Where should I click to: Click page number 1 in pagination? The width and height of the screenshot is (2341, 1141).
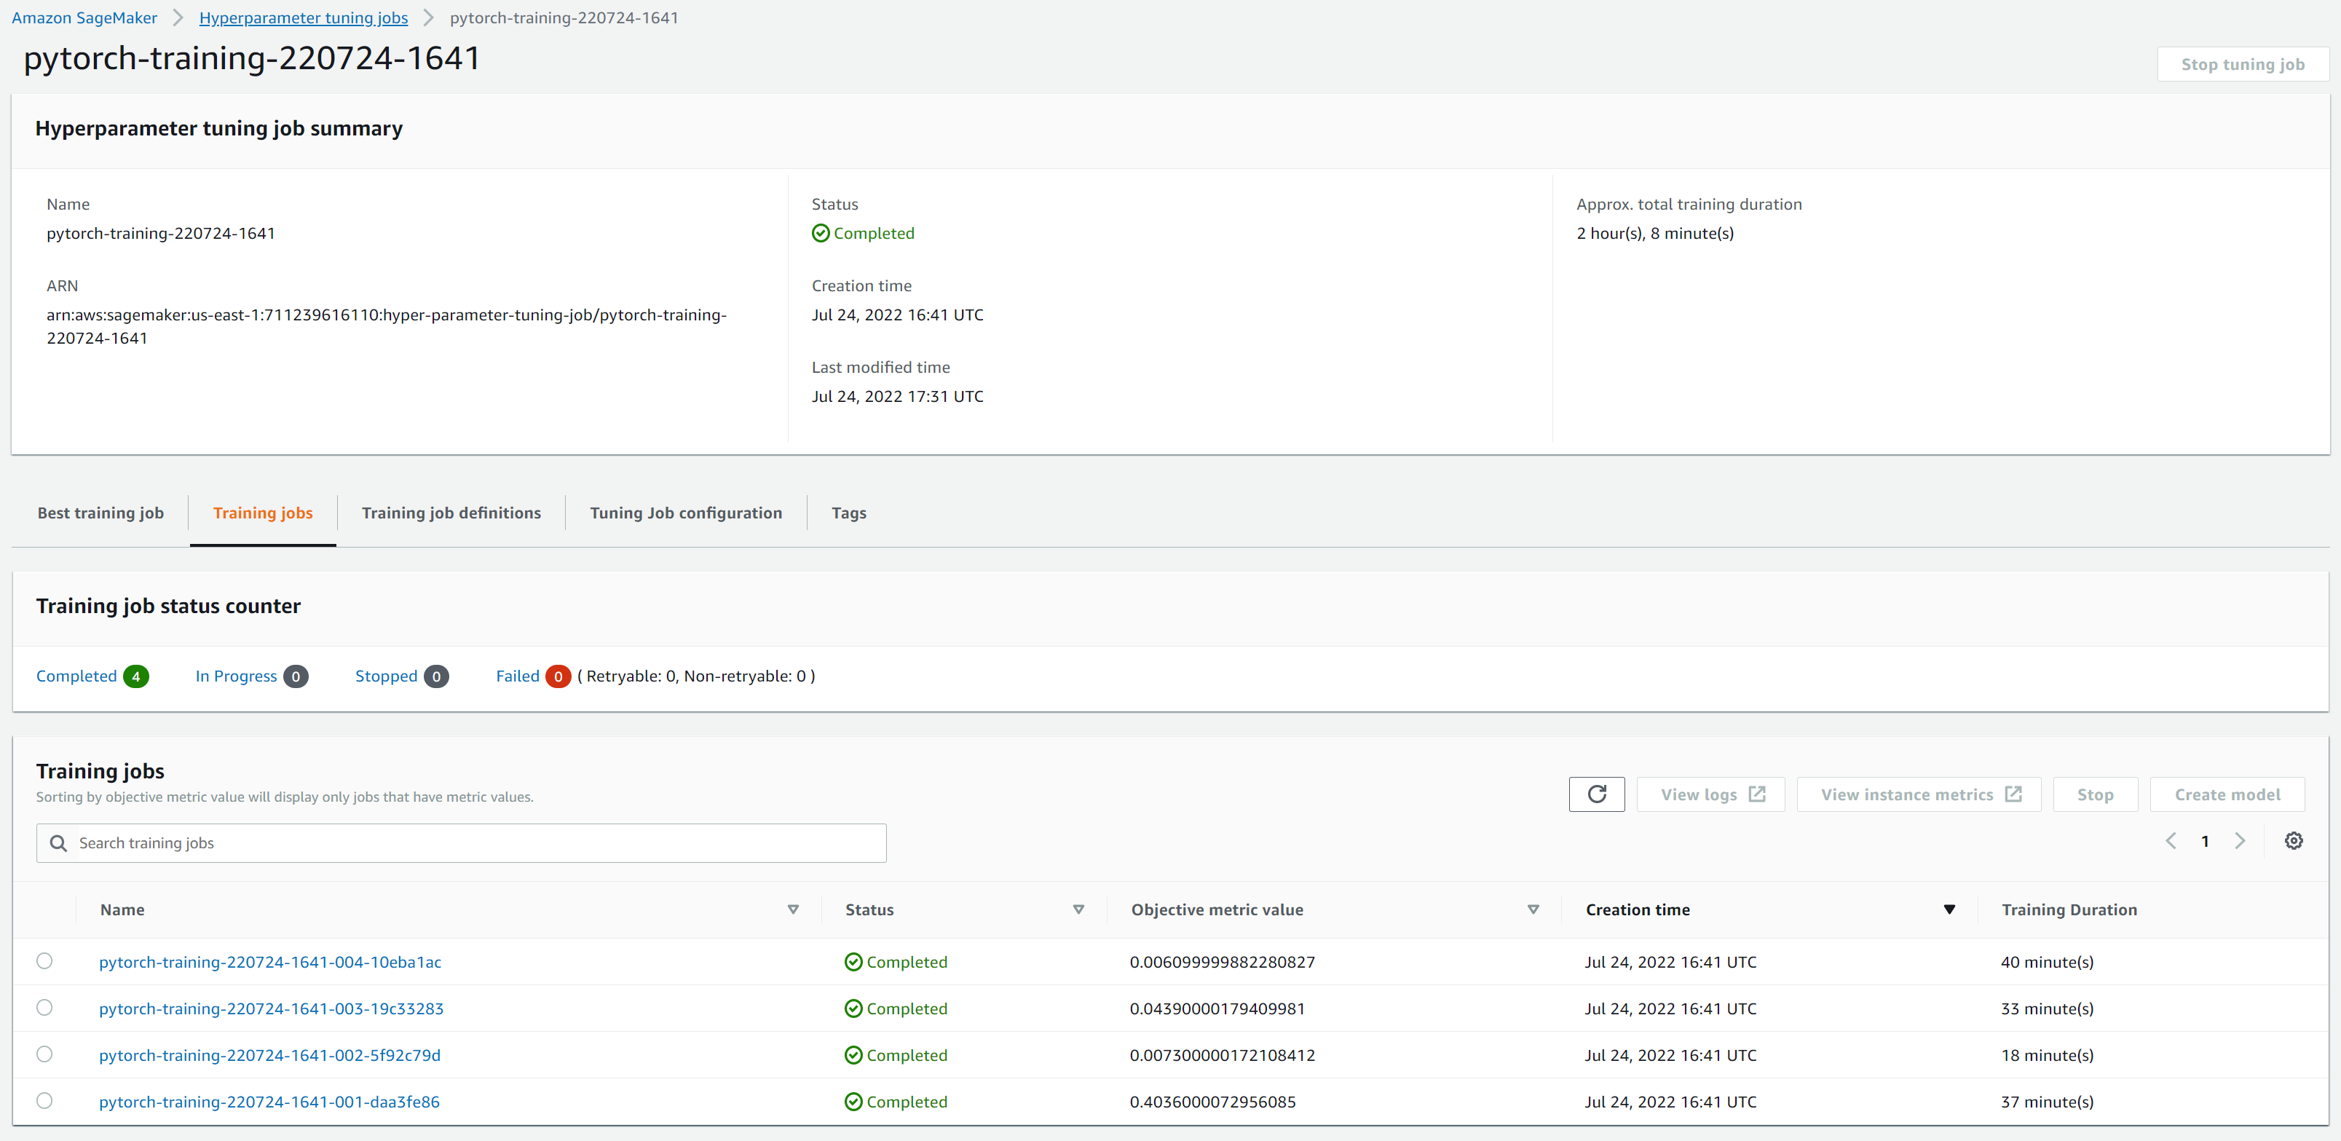(2205, 841)
